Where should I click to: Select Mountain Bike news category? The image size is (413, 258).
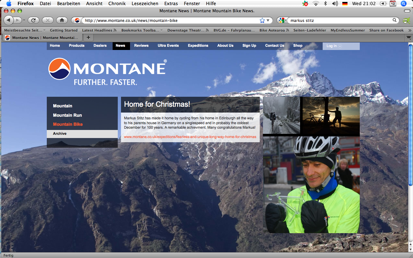click(x=68, y=124)
